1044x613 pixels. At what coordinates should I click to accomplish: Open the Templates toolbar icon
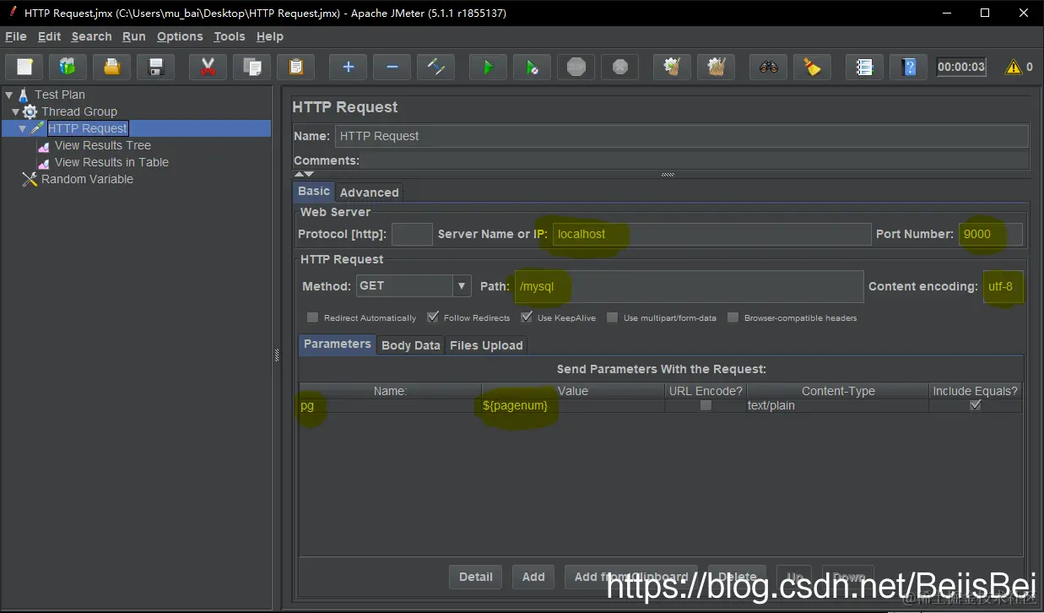(x=68, y=67)
